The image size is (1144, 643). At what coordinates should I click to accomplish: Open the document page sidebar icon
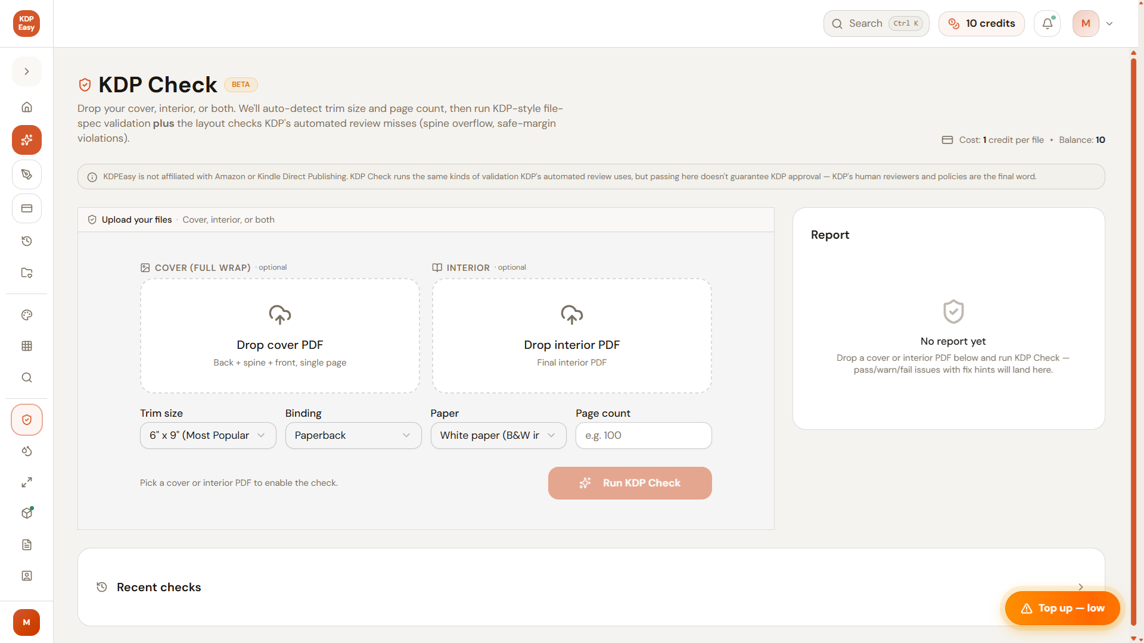[27, 545]
